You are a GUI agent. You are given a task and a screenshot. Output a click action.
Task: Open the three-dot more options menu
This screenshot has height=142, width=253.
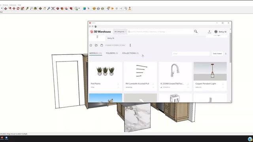[130, 45]
